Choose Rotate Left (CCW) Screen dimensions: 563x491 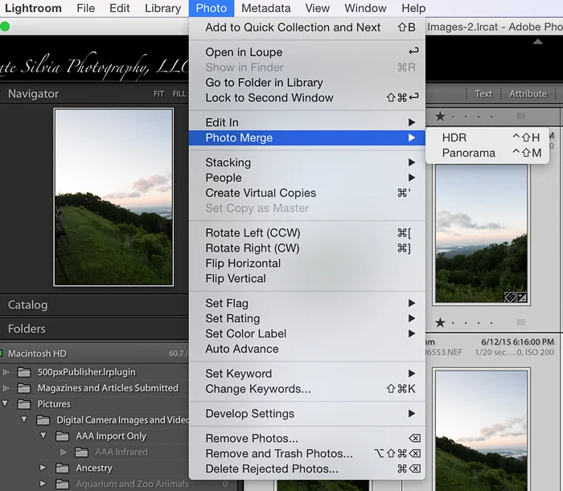(x=307, y=233)
